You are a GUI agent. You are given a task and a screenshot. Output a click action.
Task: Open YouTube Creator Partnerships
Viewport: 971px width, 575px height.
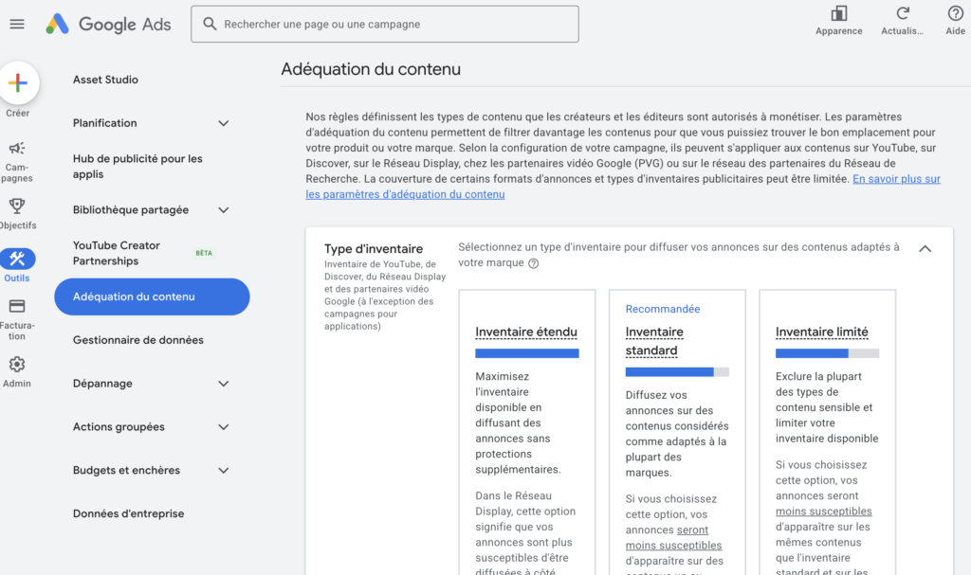tap(117, 253)
